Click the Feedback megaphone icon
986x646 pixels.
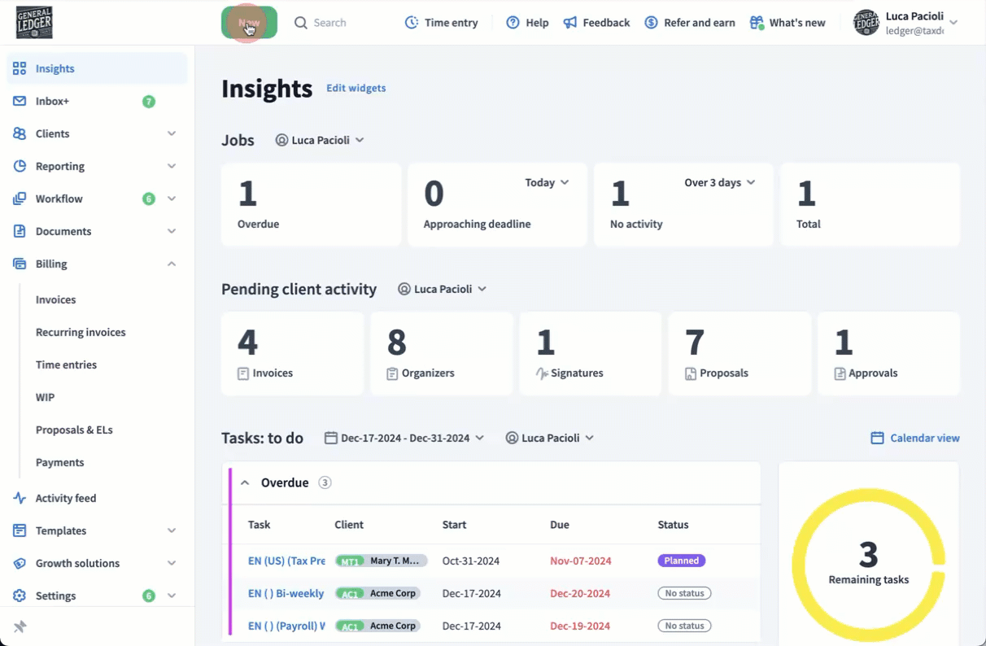click(x=570, y=23)
